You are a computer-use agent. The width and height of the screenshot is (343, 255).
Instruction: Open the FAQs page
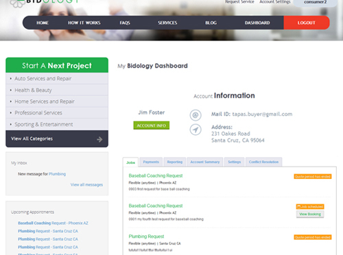[x=125, y=23]
